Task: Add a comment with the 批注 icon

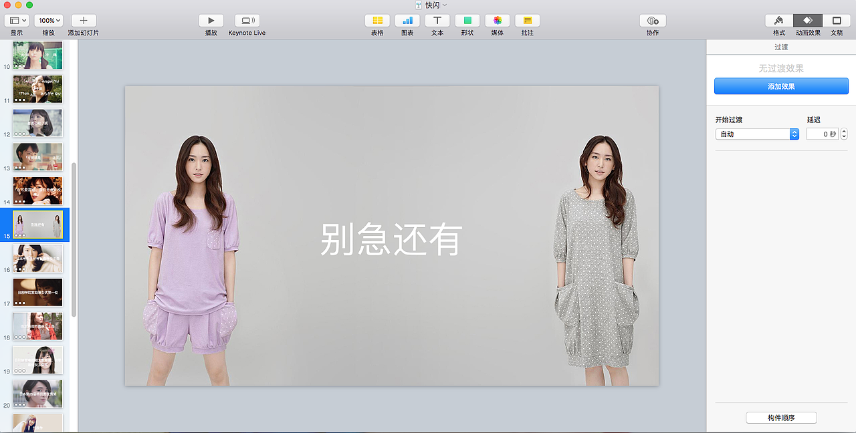Action: [527, 21]
